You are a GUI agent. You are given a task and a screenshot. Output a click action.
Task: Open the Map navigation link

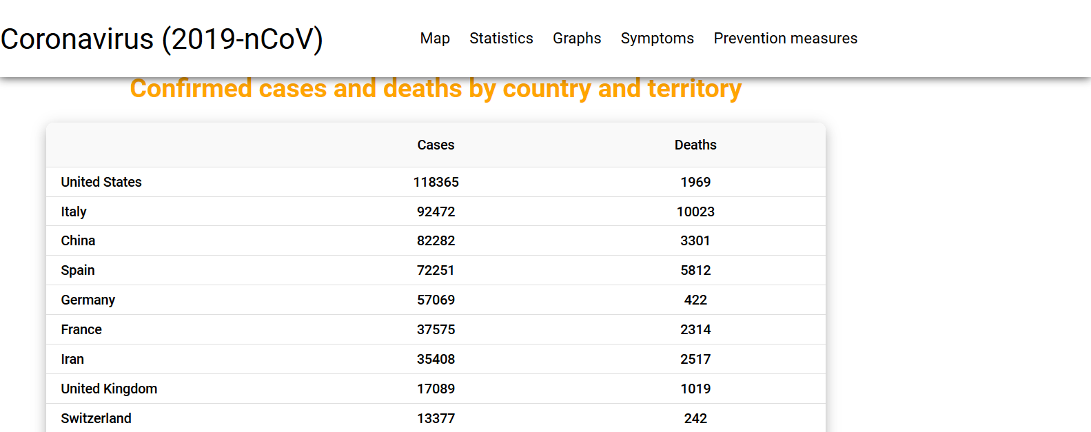pyautogui.click(x=435, y=39)
